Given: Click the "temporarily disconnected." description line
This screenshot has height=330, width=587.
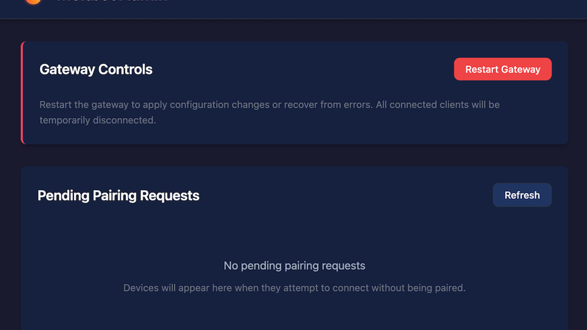Looking at the screenshot, I should [x=98, y=120].
